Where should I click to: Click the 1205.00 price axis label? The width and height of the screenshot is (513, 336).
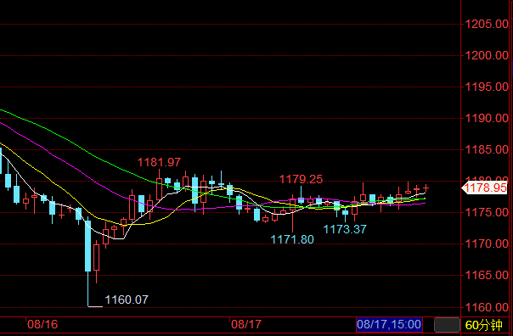pos(487,24)
